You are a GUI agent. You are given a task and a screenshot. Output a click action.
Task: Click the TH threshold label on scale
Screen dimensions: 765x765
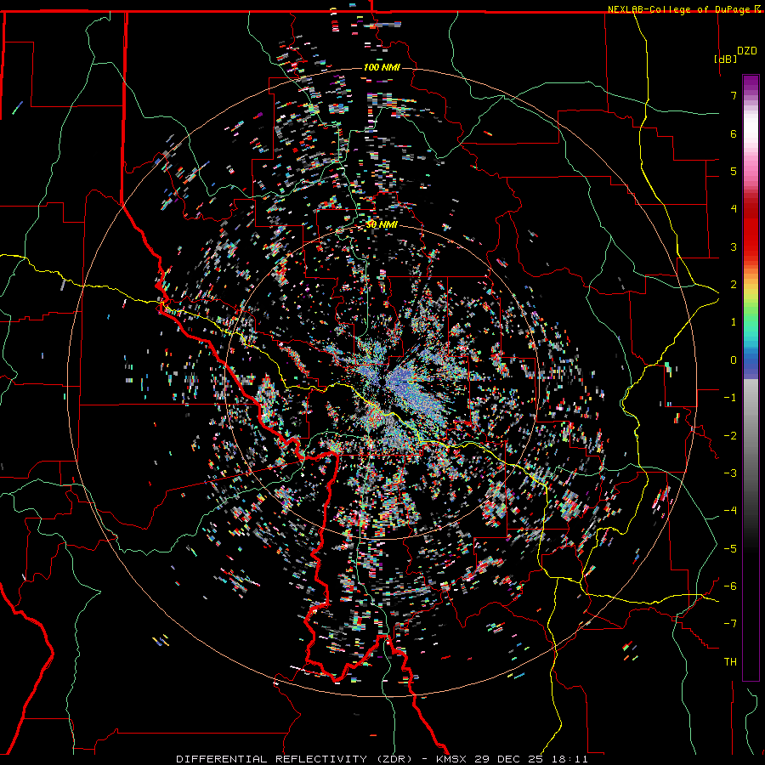730,662
